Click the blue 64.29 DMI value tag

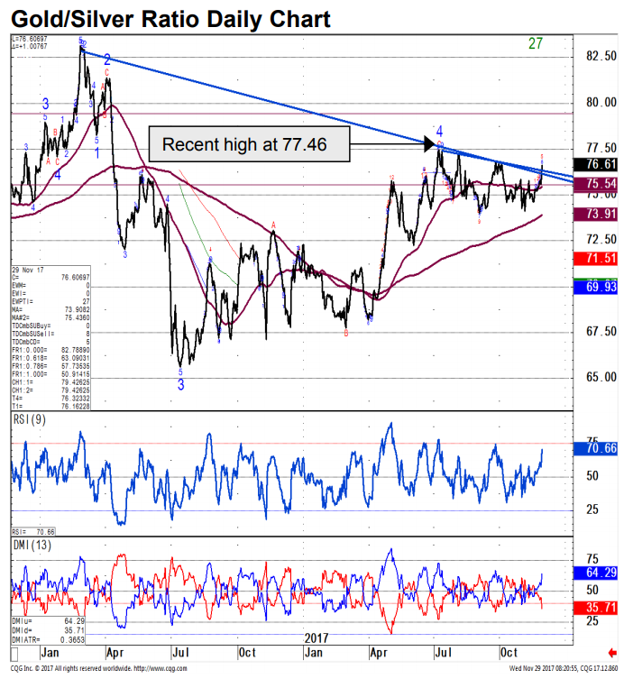pyautogui.click(x=595, y=573)
